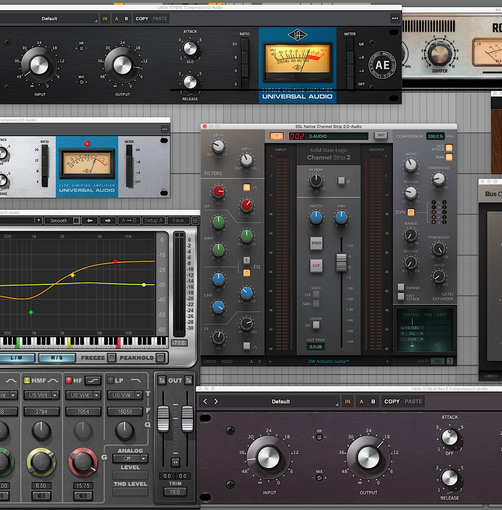
Task: Load previous SSL preset with left arrow
Action: [270, 362]
